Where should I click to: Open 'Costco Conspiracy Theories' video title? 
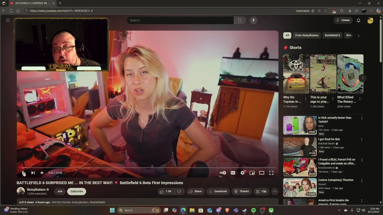click(x=336, y=180)
